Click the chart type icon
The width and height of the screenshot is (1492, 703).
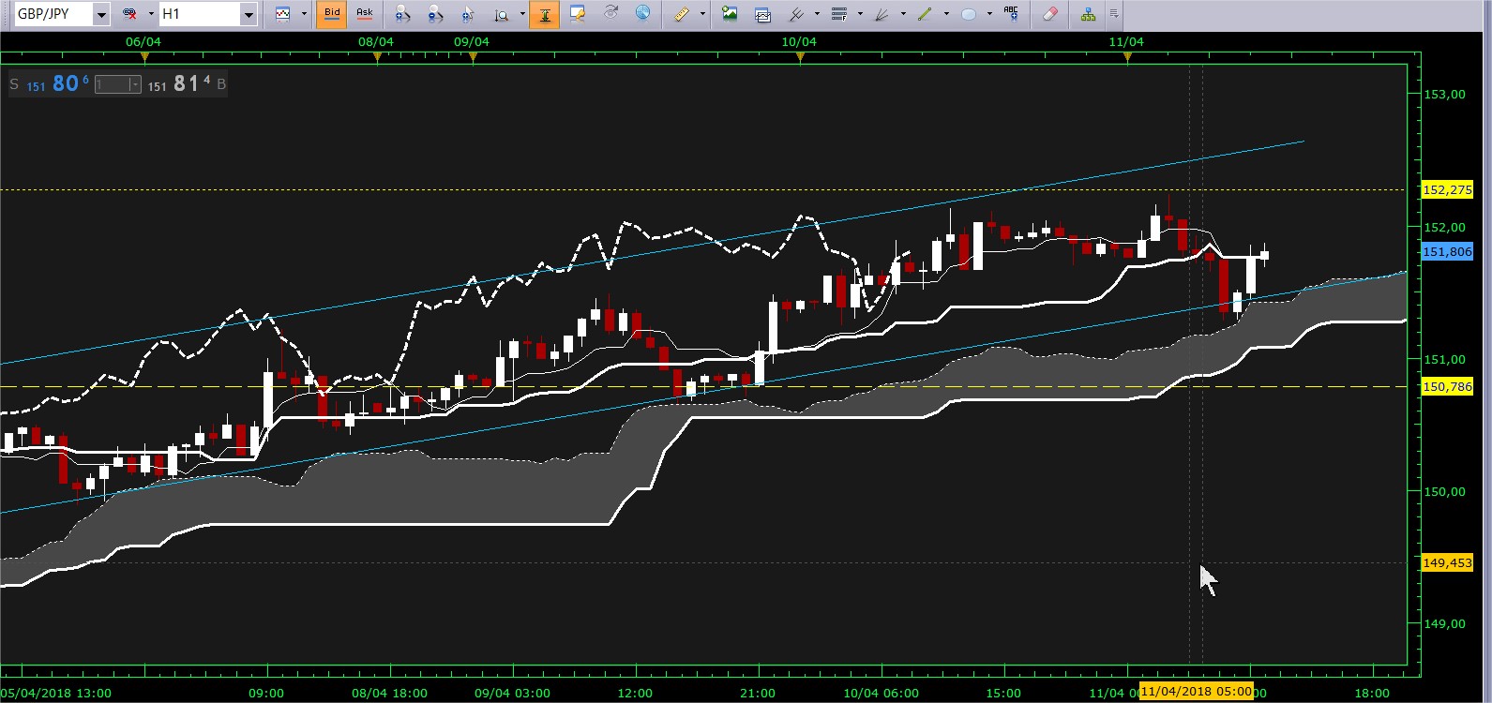tap(283, 14)
